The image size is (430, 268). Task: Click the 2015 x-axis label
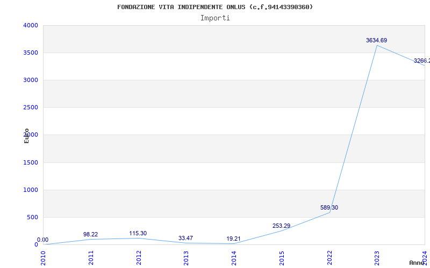pos(282,258)
